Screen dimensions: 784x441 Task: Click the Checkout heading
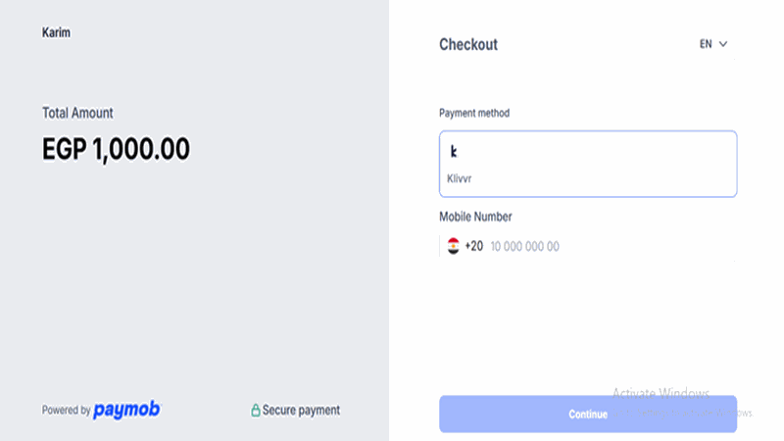468,44
